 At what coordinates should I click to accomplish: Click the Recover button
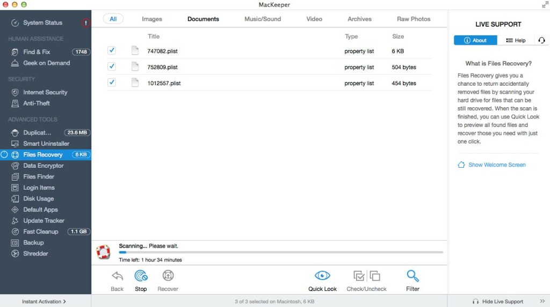pos(168,281)
